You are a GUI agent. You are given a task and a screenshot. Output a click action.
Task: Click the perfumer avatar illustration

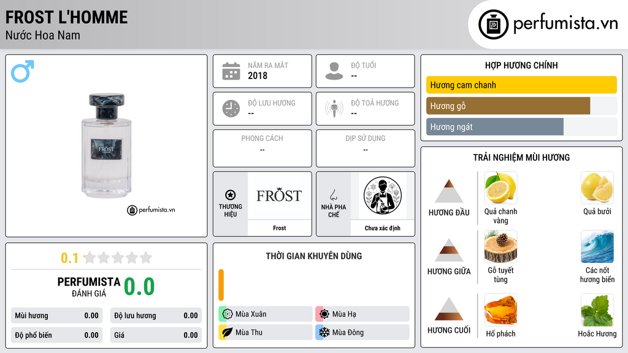coord(383,195)
